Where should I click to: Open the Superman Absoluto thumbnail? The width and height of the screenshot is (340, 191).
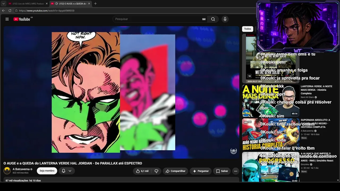pyautogui.click(x=271, y=134)
